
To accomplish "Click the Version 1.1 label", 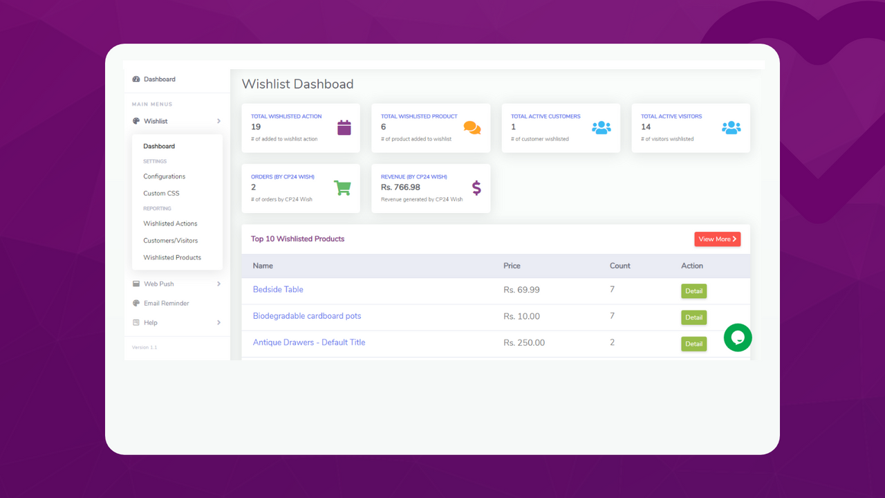I will [x=145, y=347].
